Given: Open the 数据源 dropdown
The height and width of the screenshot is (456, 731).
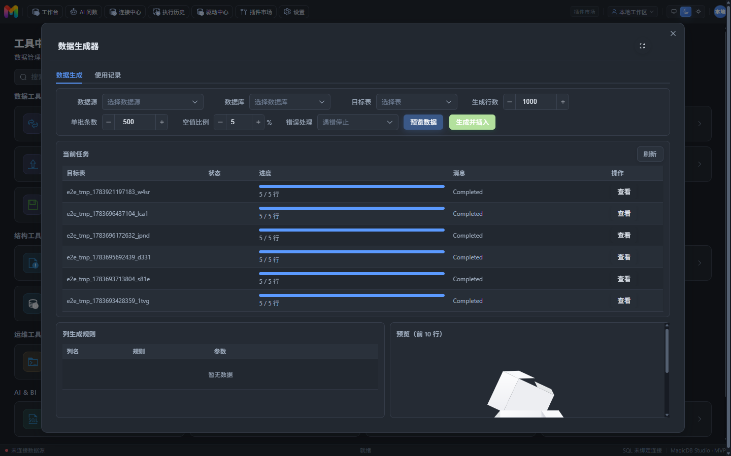Looking at the screenshot, I should [x=153, y=102].
